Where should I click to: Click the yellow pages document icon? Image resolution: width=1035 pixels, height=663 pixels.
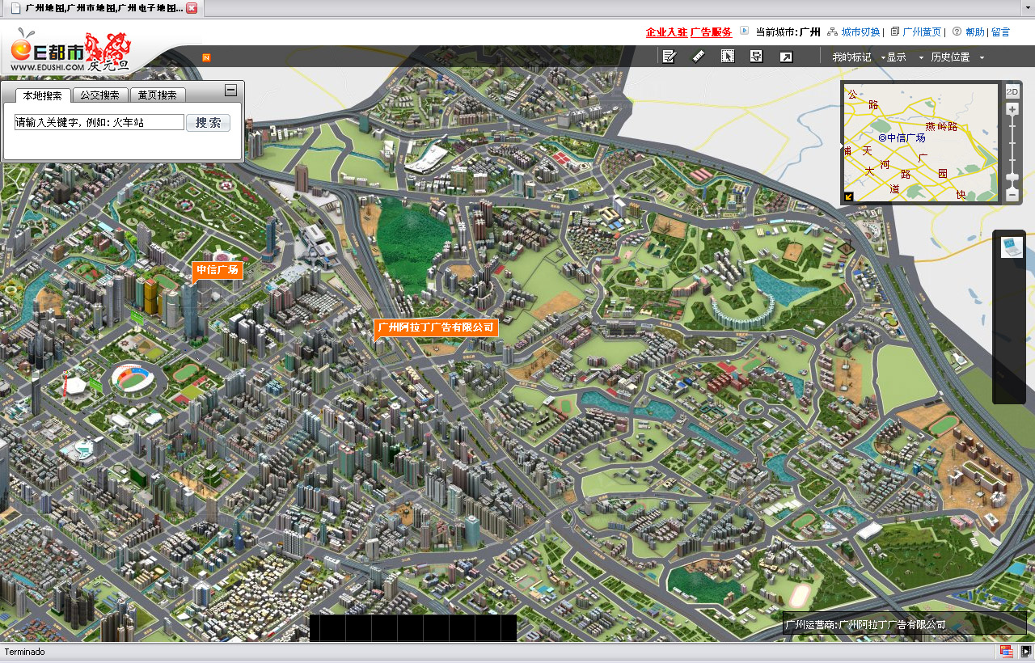(x=895, y=32)
